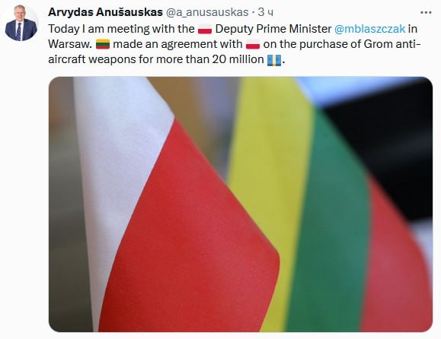Open Arvydas Anušauskas profile picture
The image size is (441, 339).
point(21,23)
